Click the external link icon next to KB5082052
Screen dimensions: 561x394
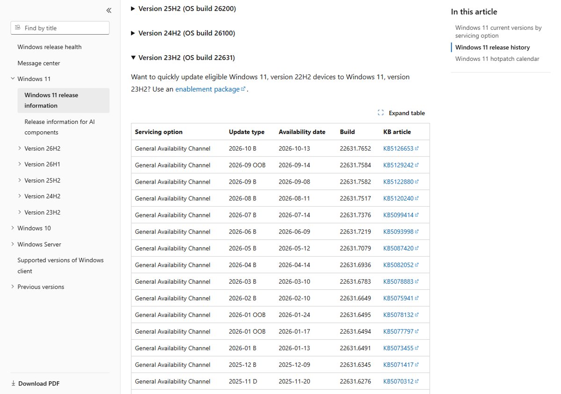(417, 265)
